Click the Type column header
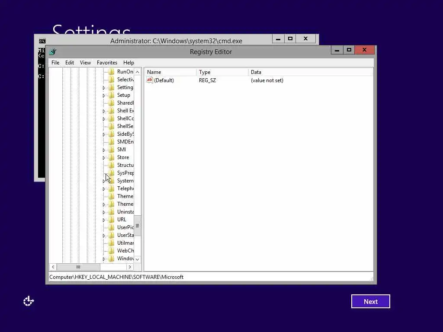Image resolution: width=443 pixels, height=332 pixels. click(x=222, y=72)
